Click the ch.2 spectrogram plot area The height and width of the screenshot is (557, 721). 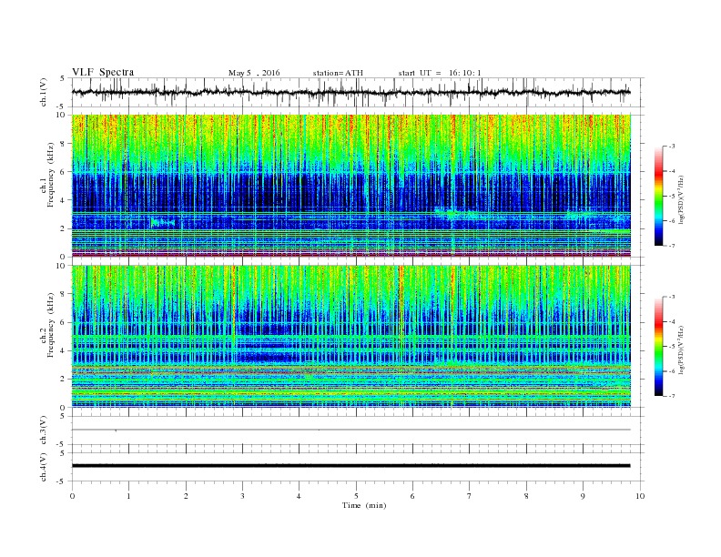click(x=351, y=337)
